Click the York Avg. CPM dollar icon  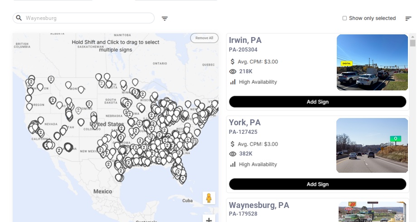233,144
